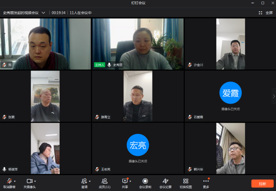The height and width of the screenshot is (191, 276).
Task: Click the orange 挂断 hang up button
Action: tap(262, 184)
